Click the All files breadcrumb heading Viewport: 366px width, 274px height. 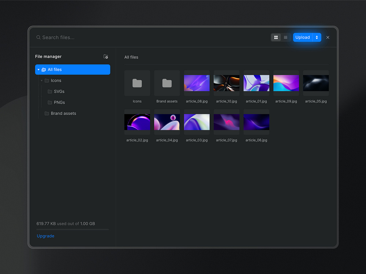click(x=131, y=57)
